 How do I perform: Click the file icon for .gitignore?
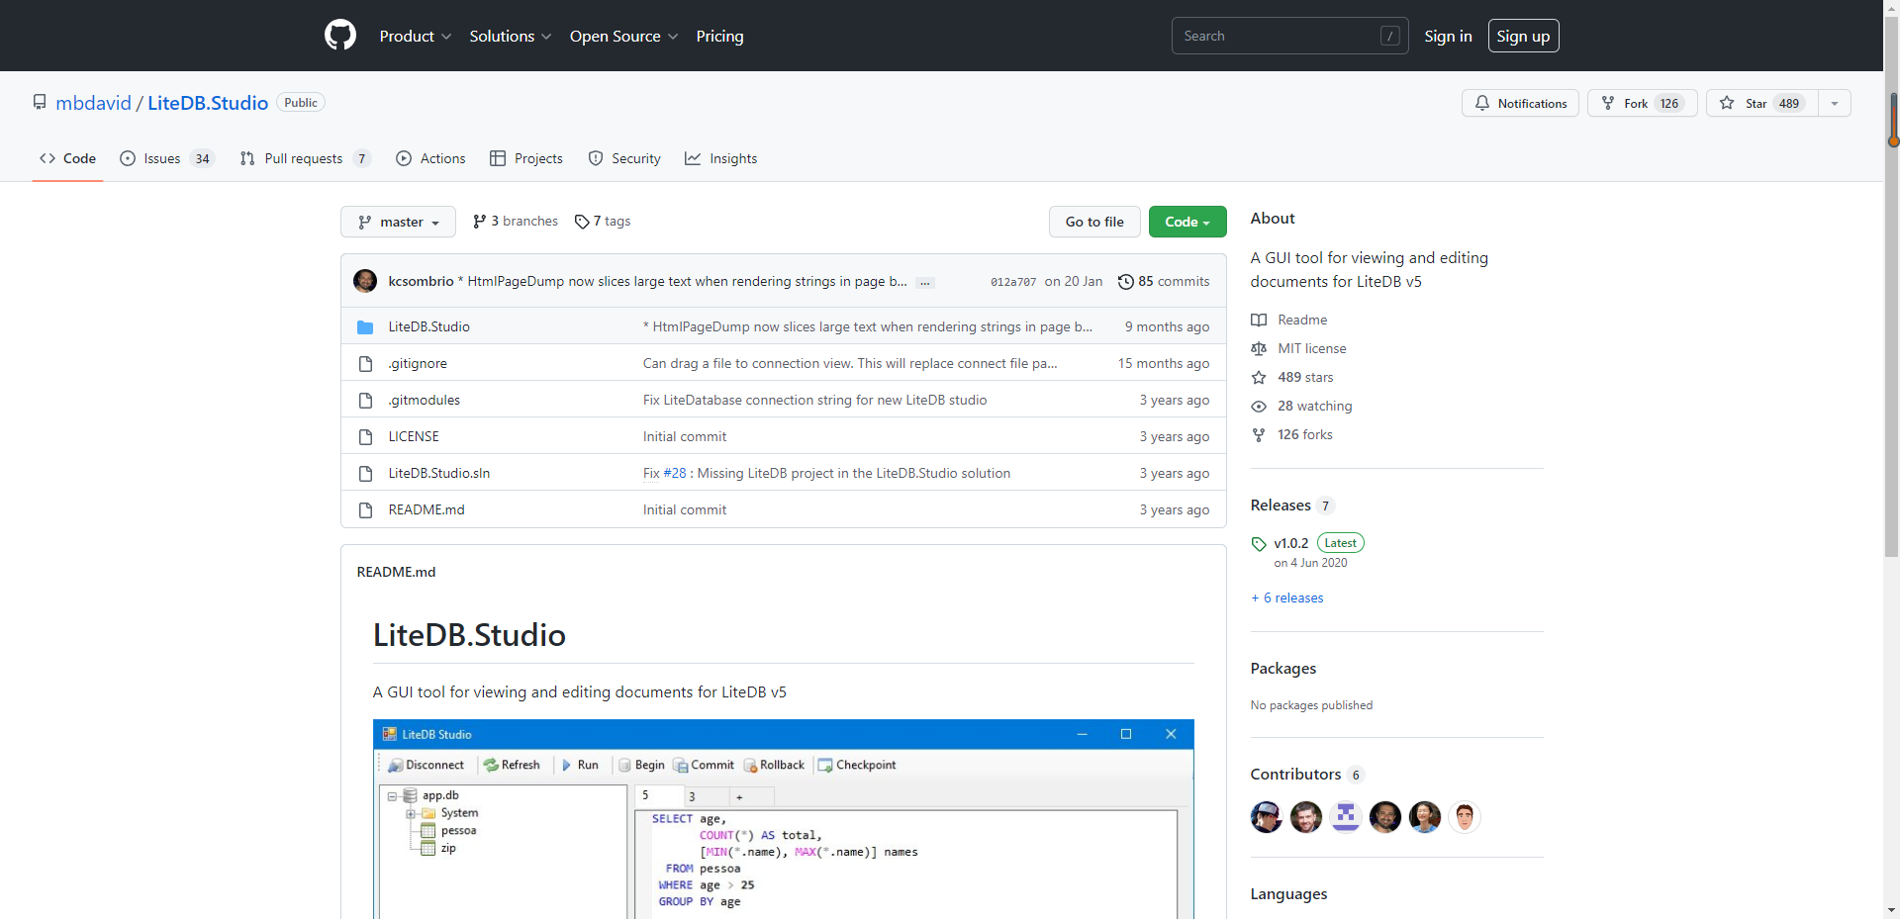point(365,364)
